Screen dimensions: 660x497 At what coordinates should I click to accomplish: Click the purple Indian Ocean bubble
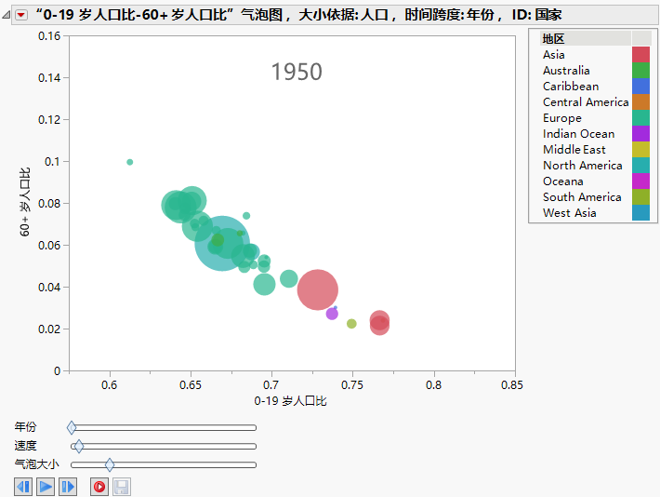point(332,314)
